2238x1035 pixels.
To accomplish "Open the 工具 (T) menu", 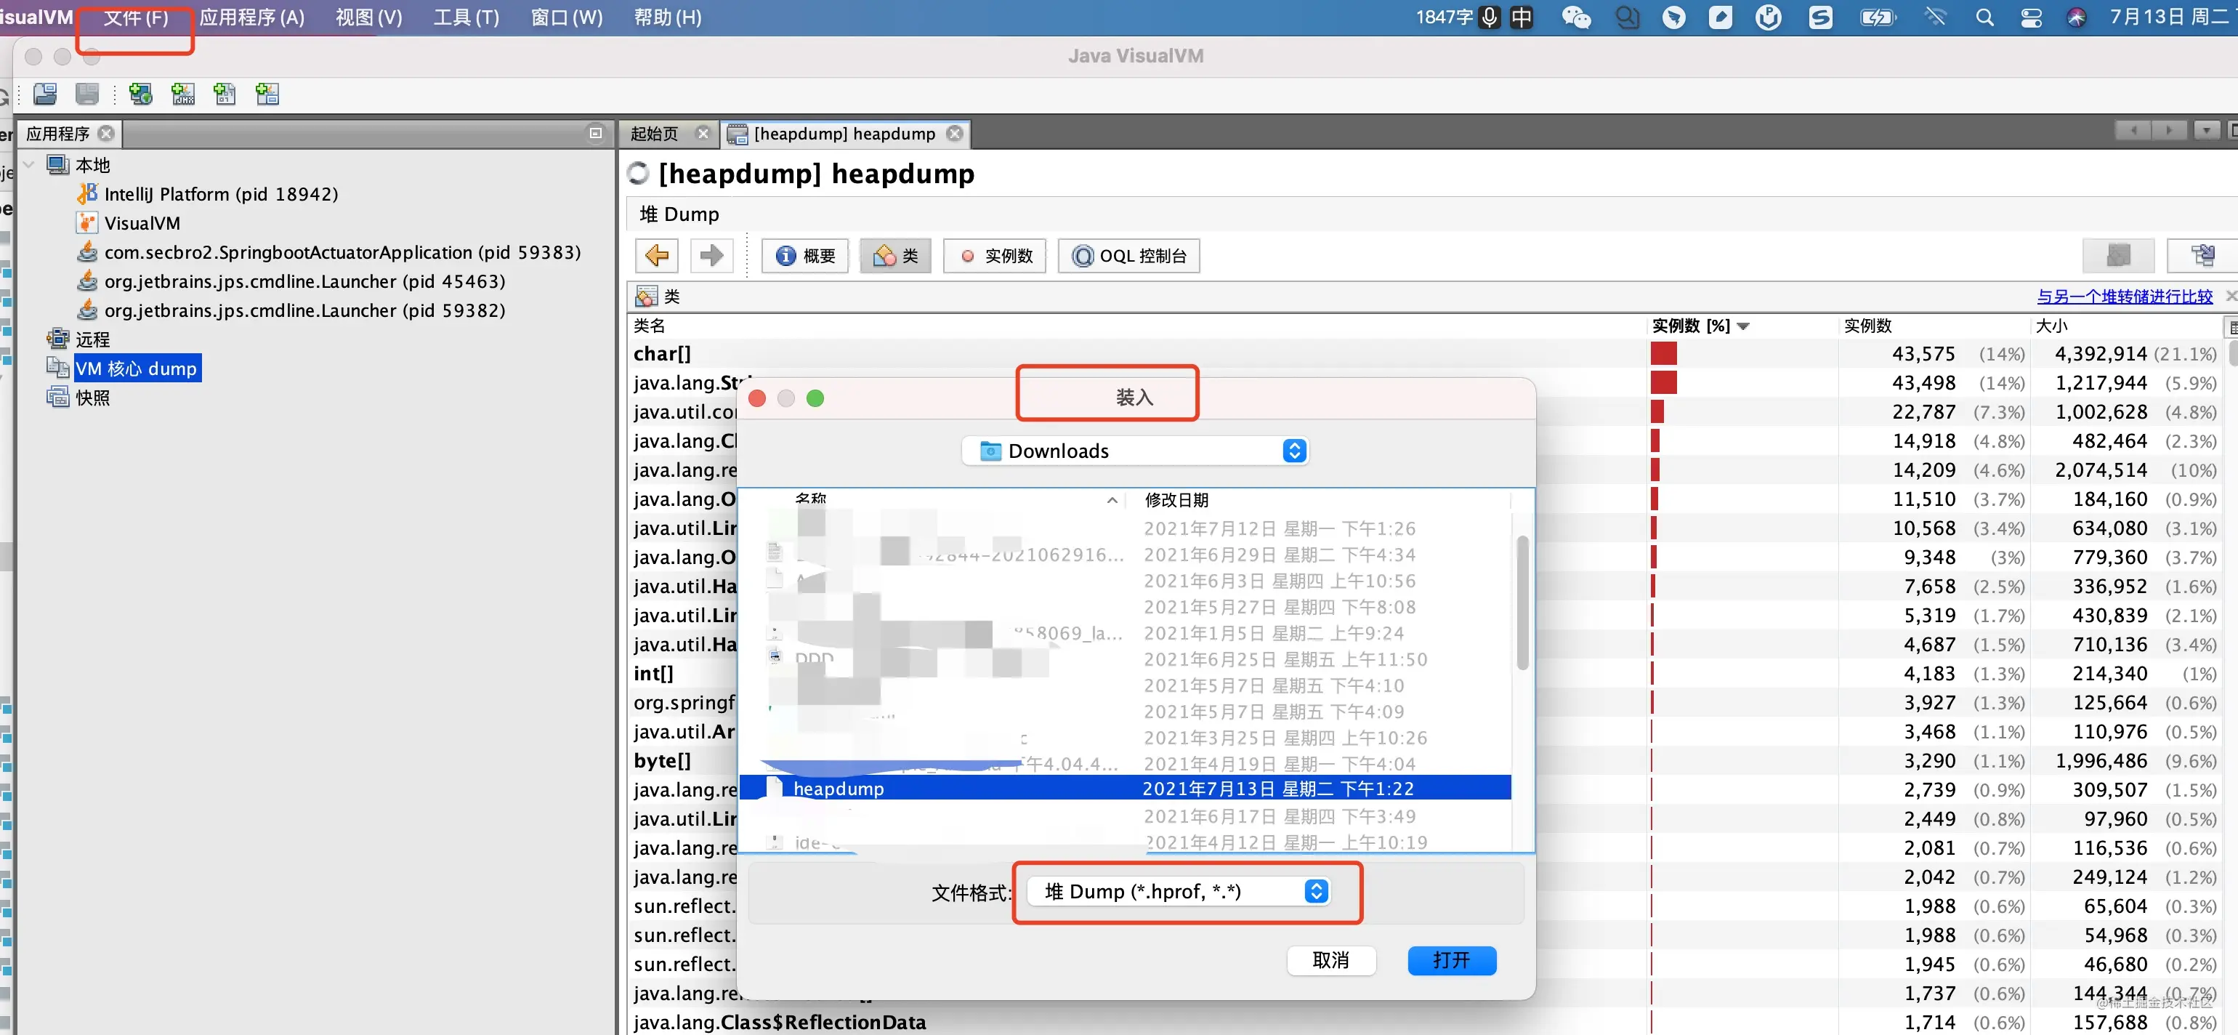I will [x=466, y=17].
